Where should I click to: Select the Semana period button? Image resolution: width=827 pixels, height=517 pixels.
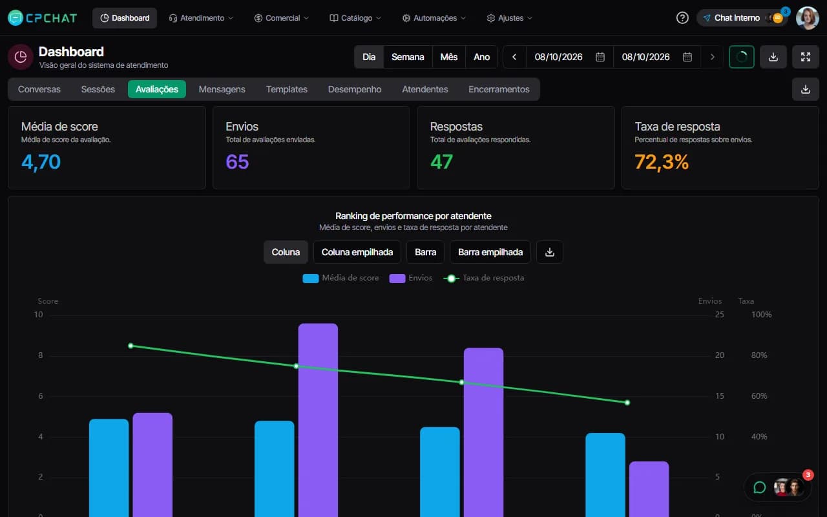(408, 57)
